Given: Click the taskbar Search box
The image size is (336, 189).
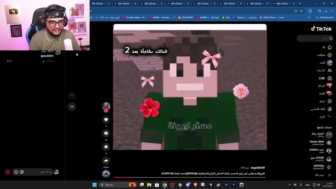Looking at the screenshot, I should point(118,185).
